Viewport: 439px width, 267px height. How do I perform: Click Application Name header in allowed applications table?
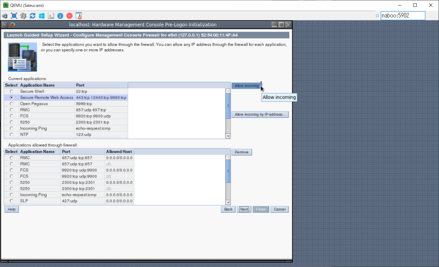coord(40,152)
